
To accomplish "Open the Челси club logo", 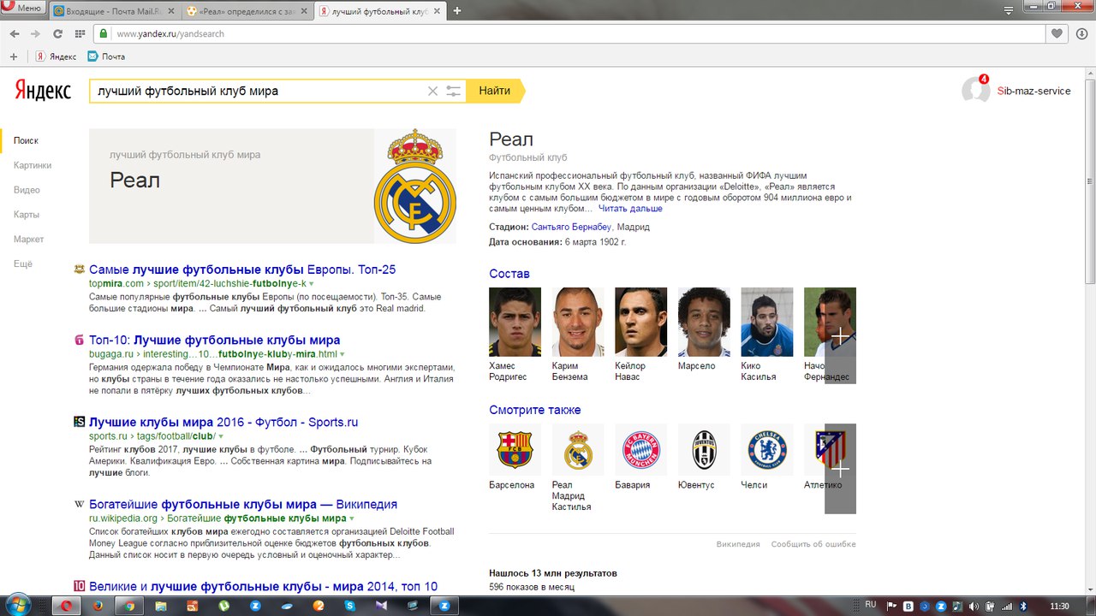I will (x=767, y=449).
